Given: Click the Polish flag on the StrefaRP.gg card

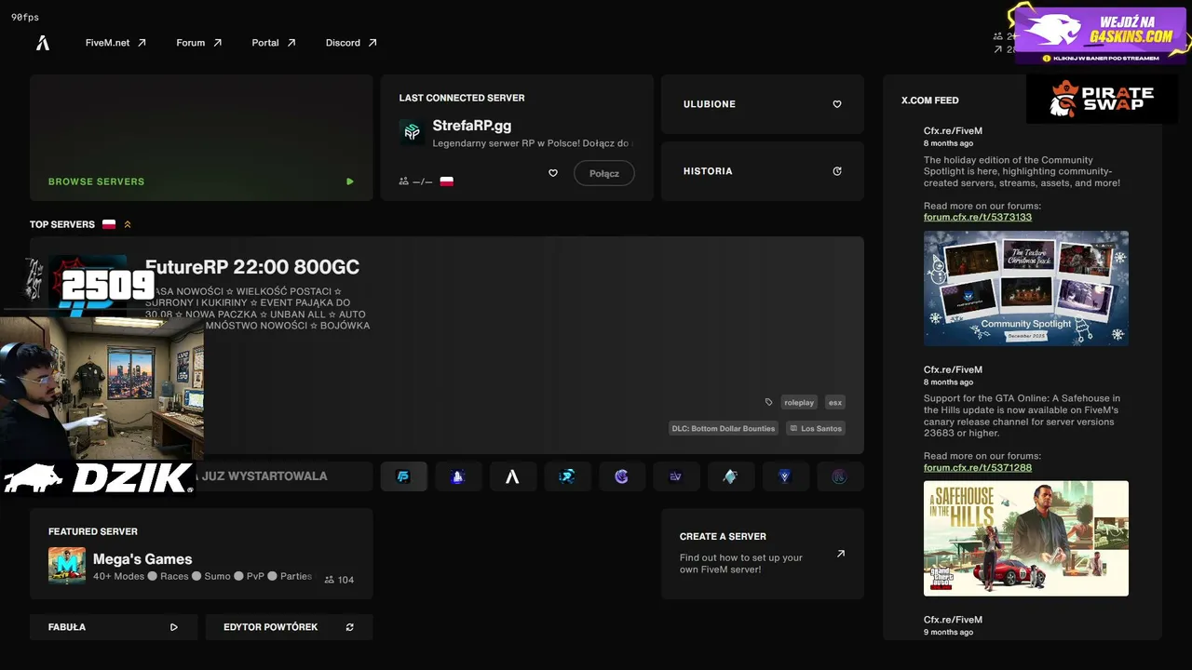Looking at the screenshot, I should click(447, 181).
